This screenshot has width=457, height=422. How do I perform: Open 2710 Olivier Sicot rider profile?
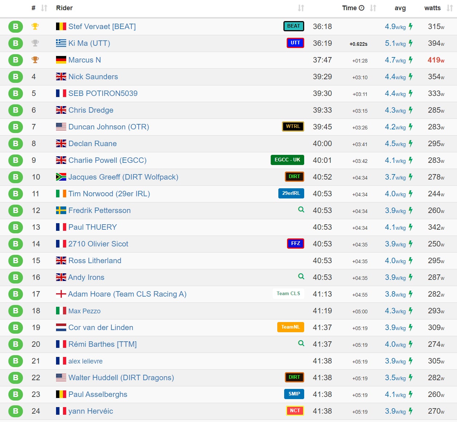pyautogui.click(x=98, y=244)
